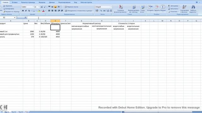Open the Вид ribbon tab
Viewport: 202px width, 113px height.
75,3
